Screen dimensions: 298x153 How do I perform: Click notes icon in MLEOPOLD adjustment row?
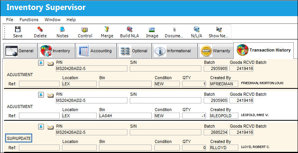[41, 95]
